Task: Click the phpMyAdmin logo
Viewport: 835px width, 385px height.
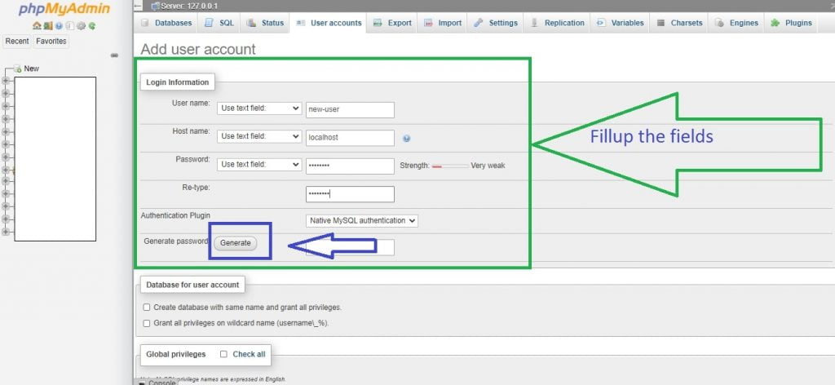Action: [x=64, y=9]
